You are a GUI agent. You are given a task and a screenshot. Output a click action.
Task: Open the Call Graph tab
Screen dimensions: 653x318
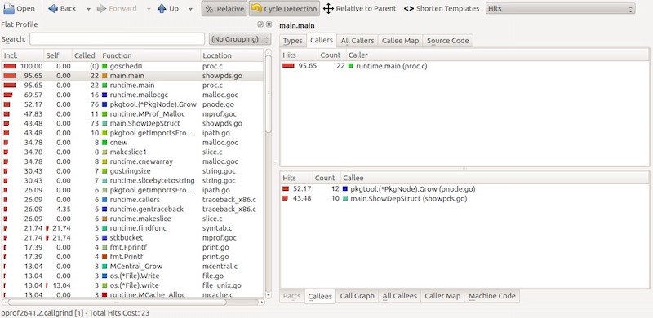tap(358, 296)
